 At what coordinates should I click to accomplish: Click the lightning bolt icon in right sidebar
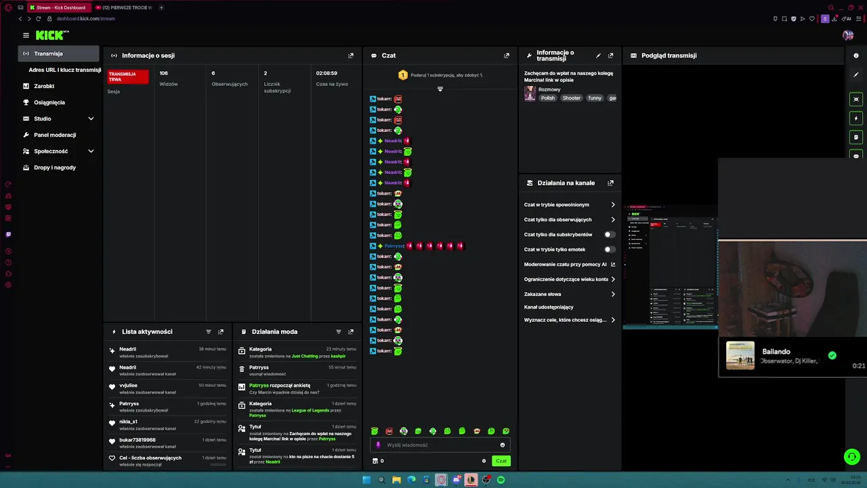pos(856,119)
